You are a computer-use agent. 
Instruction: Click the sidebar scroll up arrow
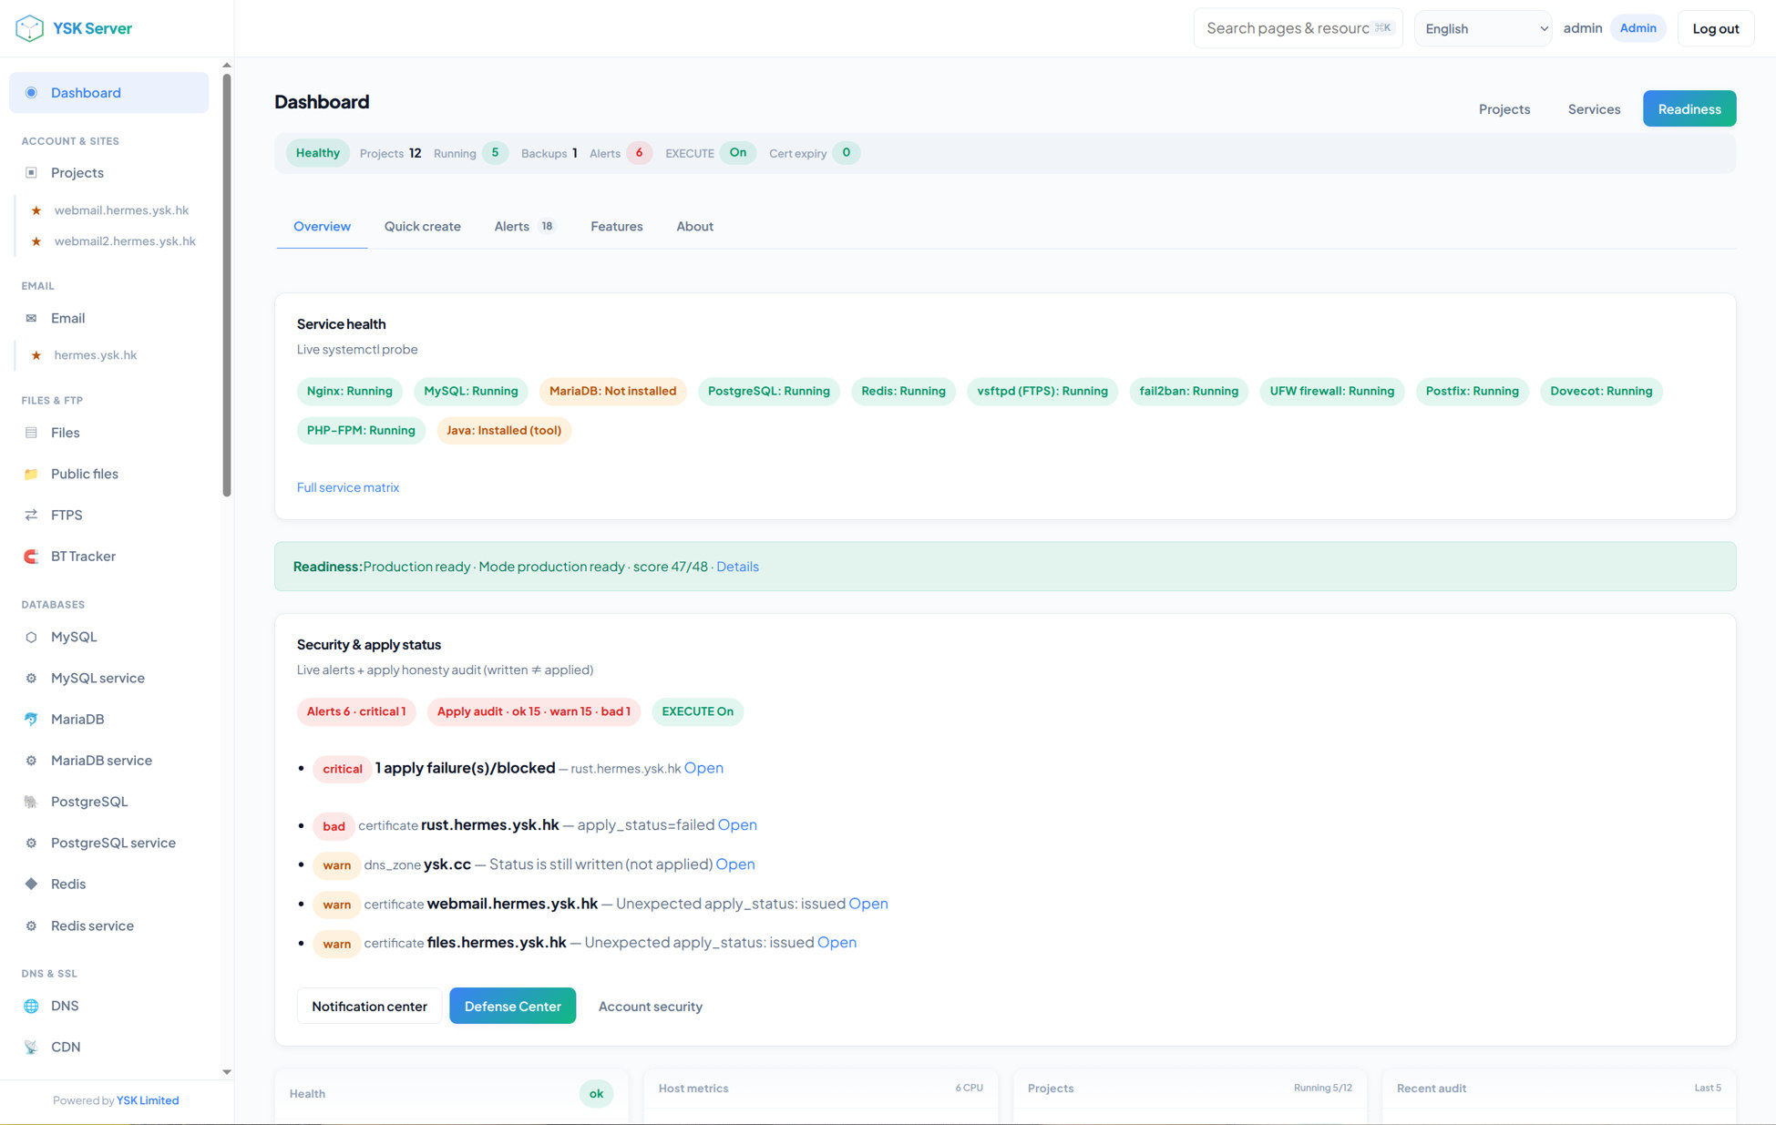[227, 66]
